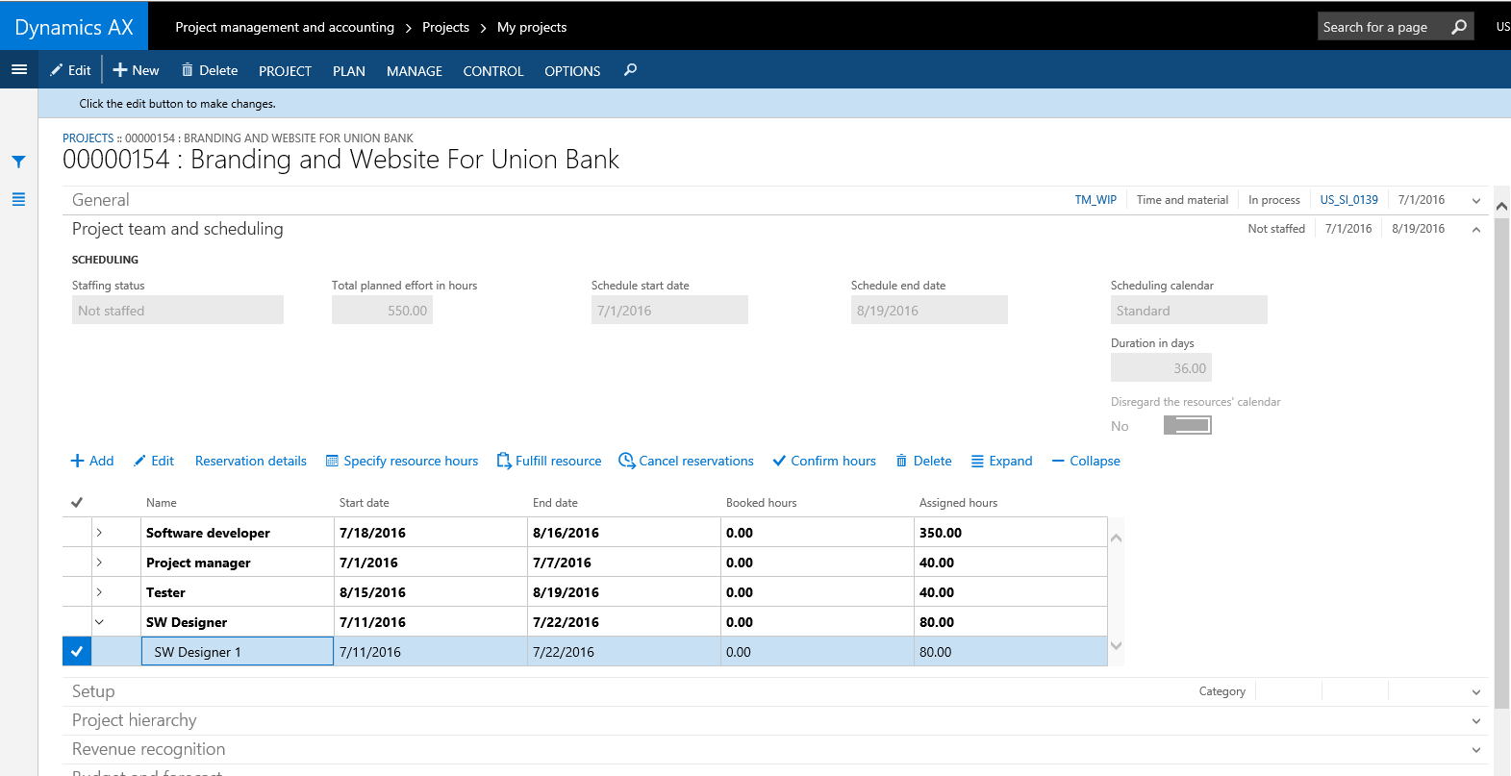Viewport: 1511px width, 776px height.
Task: Edit the selected team resource
Action: [x=154, y=461]
